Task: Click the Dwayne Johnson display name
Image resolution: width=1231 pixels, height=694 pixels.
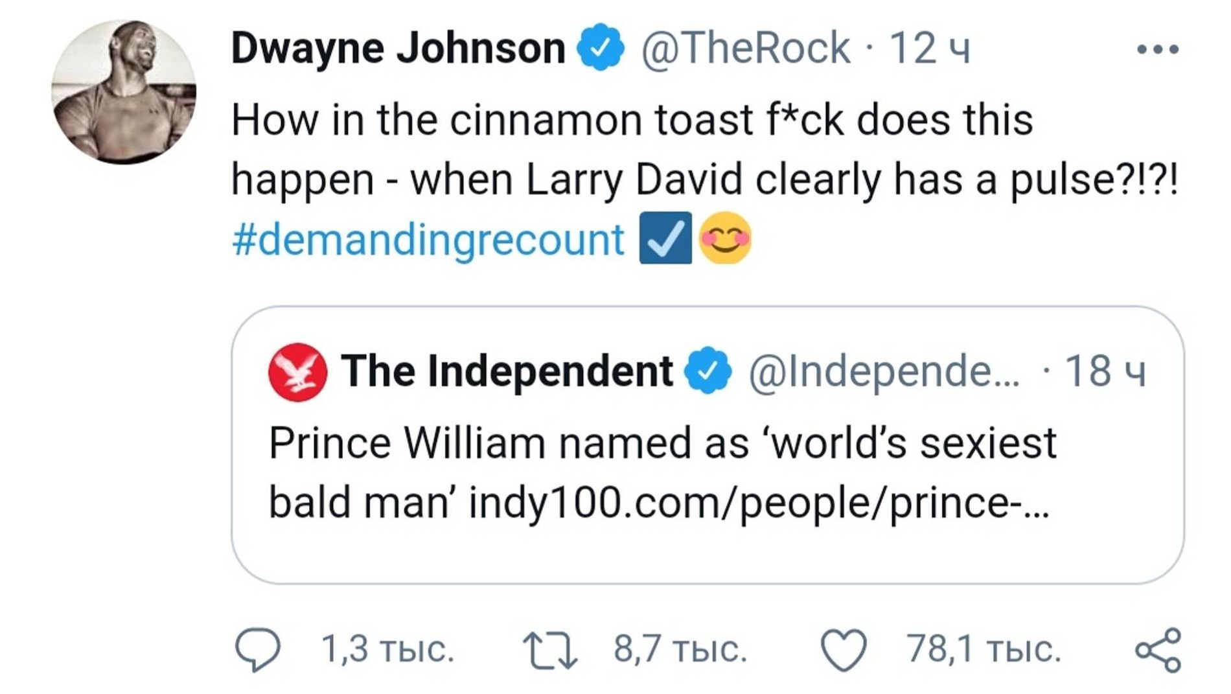Action: (x=398, y=48)
